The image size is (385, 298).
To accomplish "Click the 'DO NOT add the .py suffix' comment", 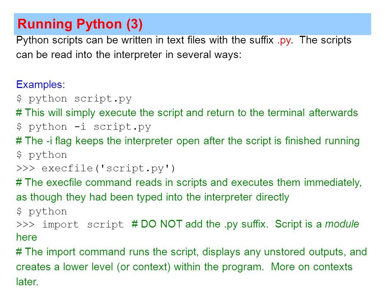I will [x=200, y=224].
